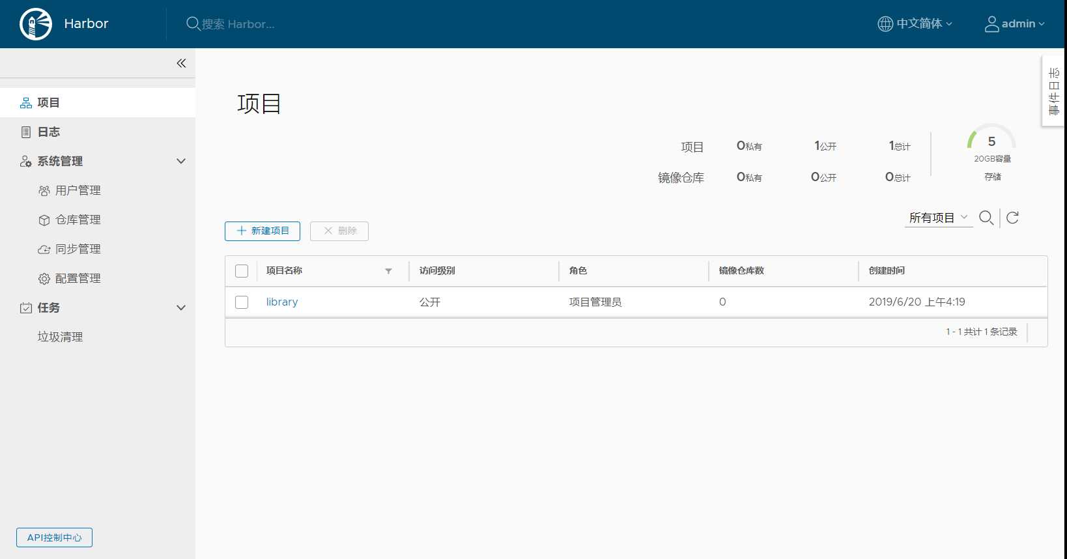
Task: Sort by 访问级别 column header
Action: click(437, 271)
